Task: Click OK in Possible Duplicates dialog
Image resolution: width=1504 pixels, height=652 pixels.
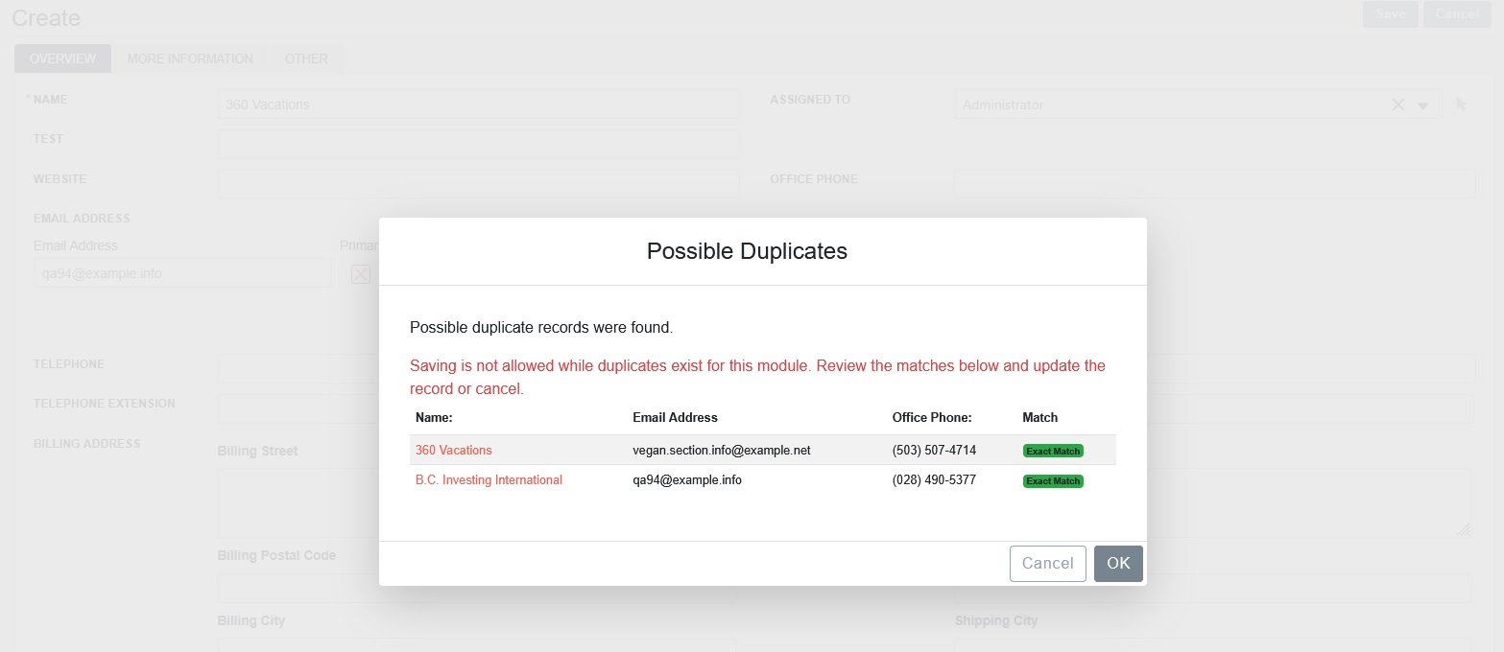Action: pyautogui.click(x=1118, y=564)
